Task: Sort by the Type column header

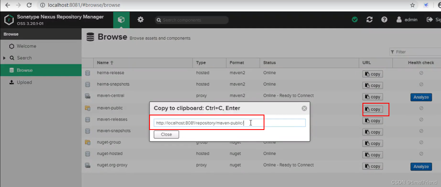Action: (x=209, y=63)
